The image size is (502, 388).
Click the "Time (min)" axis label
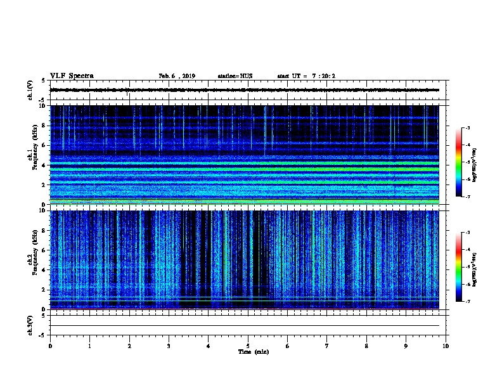254,352
